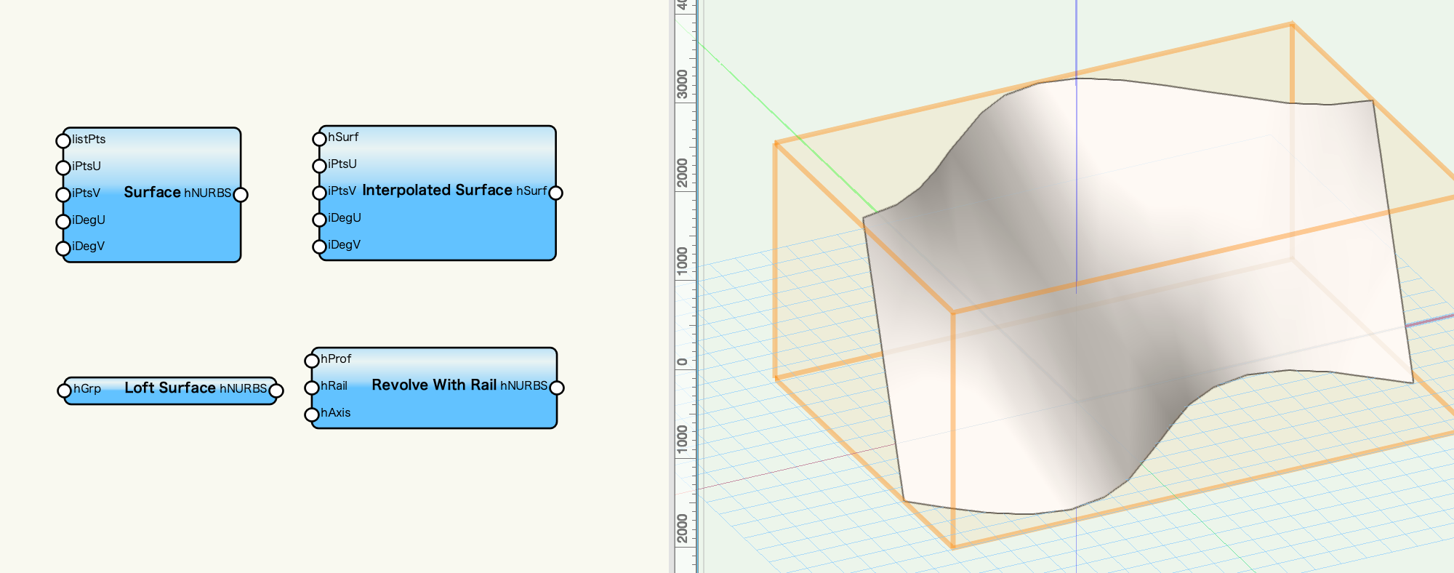The image size is (1454, 573).
Task: Click the hAxis input port on Revolve With Rail
Action: tap(312, 414)
